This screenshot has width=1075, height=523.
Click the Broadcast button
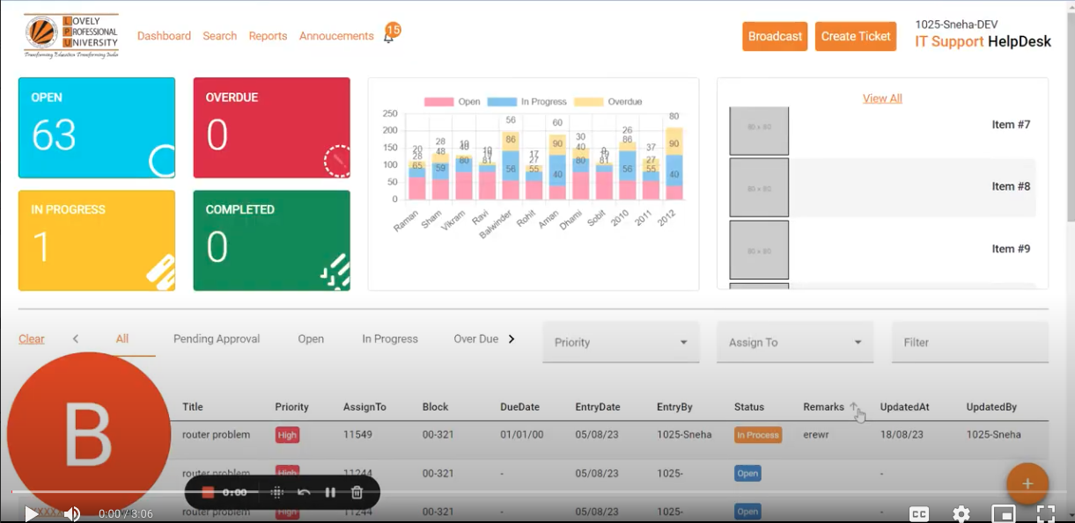775,36
